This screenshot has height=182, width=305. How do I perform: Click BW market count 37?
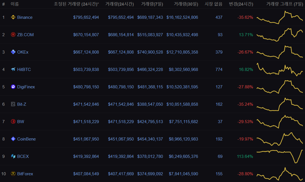pyautogui.click(x=220, y=122)
